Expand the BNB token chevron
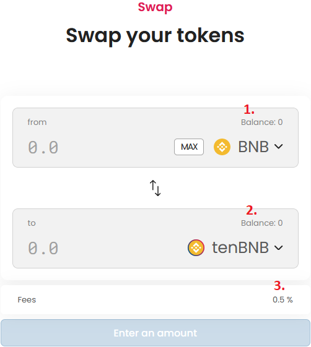The width and height of the screenshot is (311, 347). click(278, 147)
